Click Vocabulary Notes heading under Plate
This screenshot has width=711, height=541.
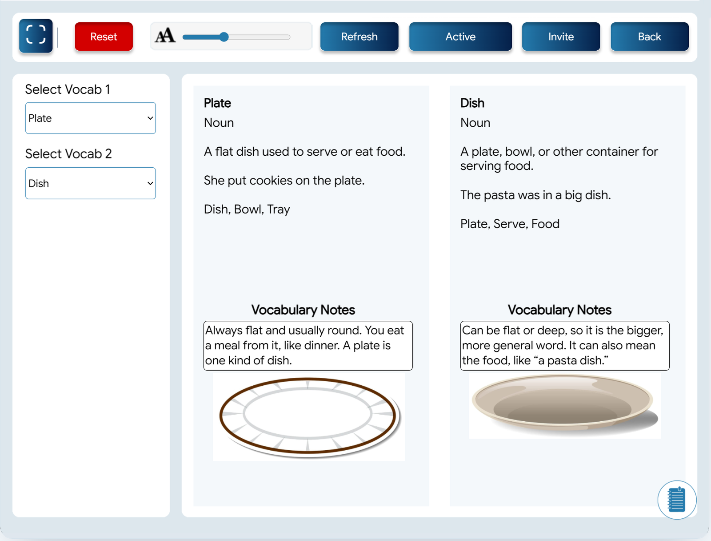tap(303, 310)
